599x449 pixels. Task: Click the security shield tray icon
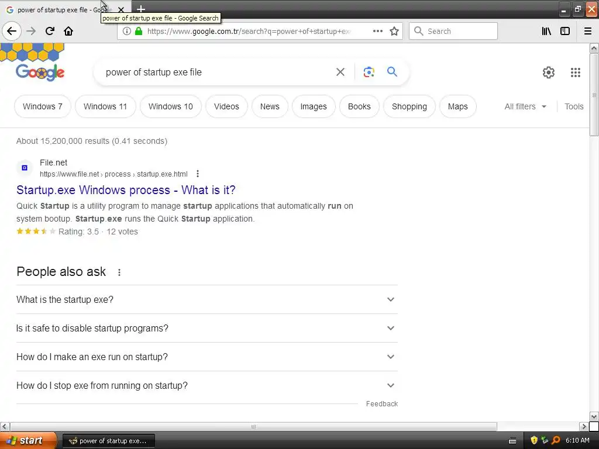(534, 440)
